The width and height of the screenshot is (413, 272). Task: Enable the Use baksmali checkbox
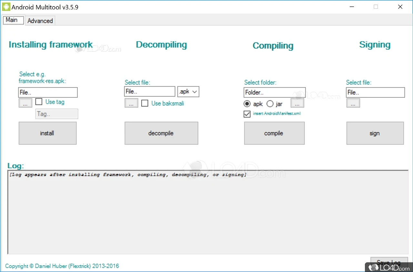point(145,103)
